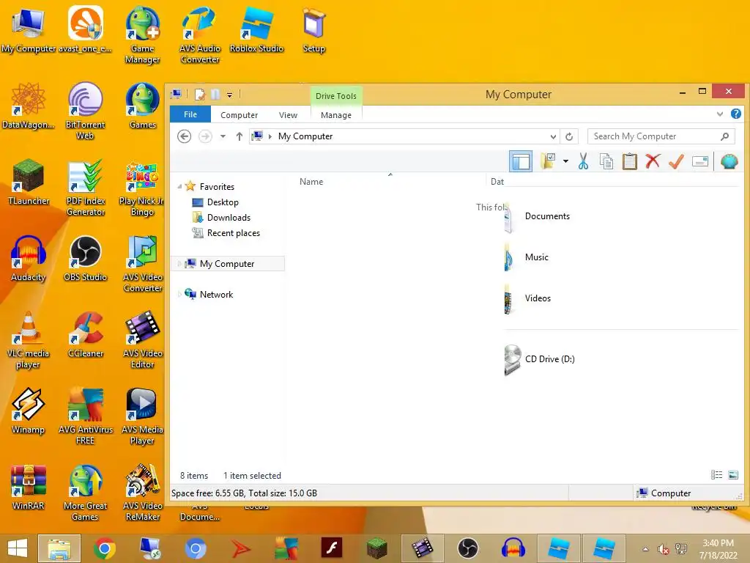Screen dimensions: 750x563
Task: Open the File ribbon tab
Action: tap(190, 114)
